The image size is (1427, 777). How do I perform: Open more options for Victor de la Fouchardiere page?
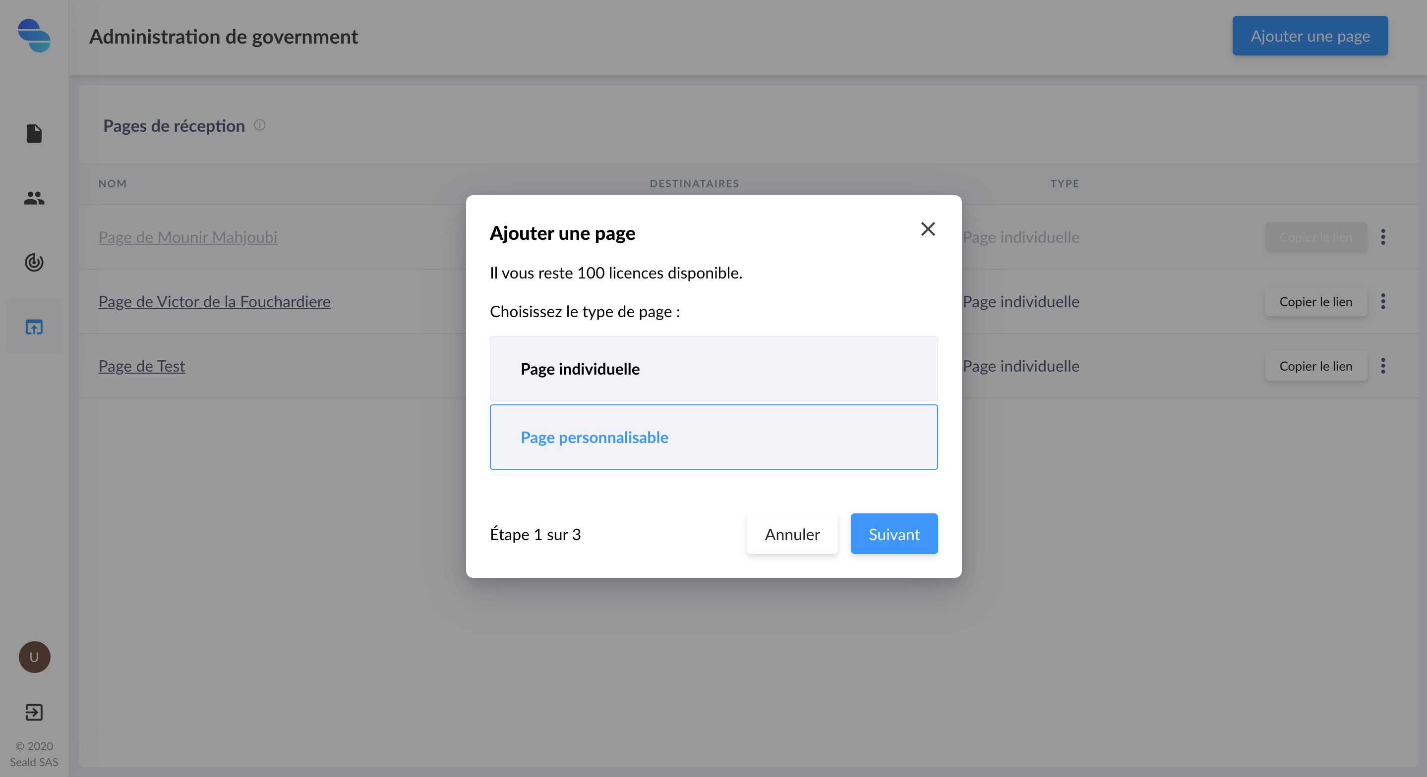click(1383, 301)
